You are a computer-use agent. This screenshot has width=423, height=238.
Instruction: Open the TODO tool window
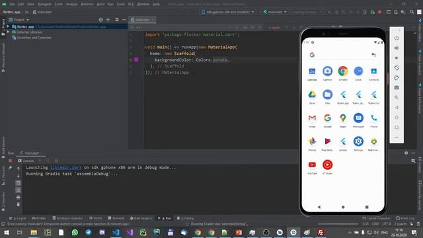pyautogui.click(x=95, y=218)
